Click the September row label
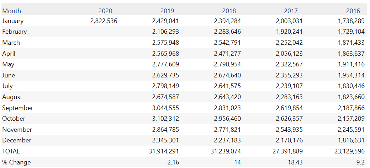 (x=18, y=108)
